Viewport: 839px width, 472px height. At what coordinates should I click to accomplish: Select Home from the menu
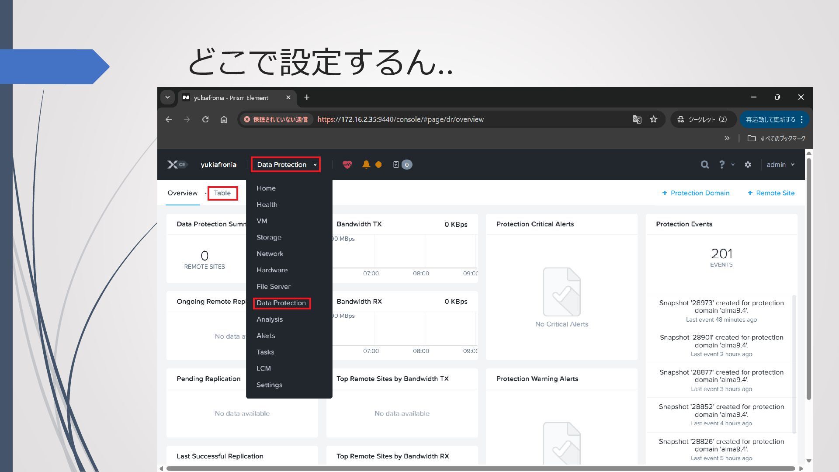tap(266, 188)
